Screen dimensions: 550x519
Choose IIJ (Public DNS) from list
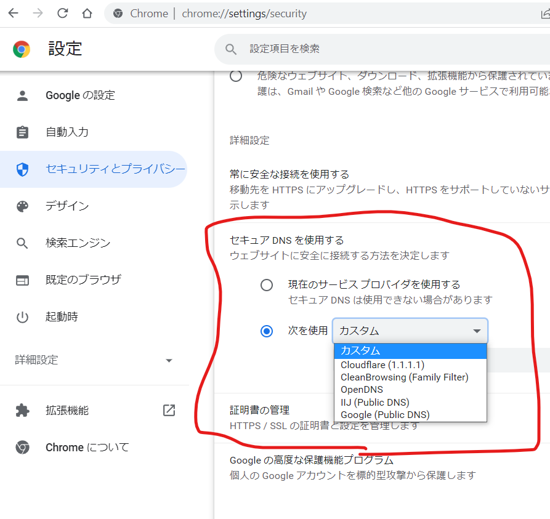coord(410,402)
